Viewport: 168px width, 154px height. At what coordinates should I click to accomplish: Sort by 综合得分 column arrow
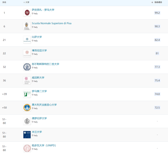pos(152,2)
